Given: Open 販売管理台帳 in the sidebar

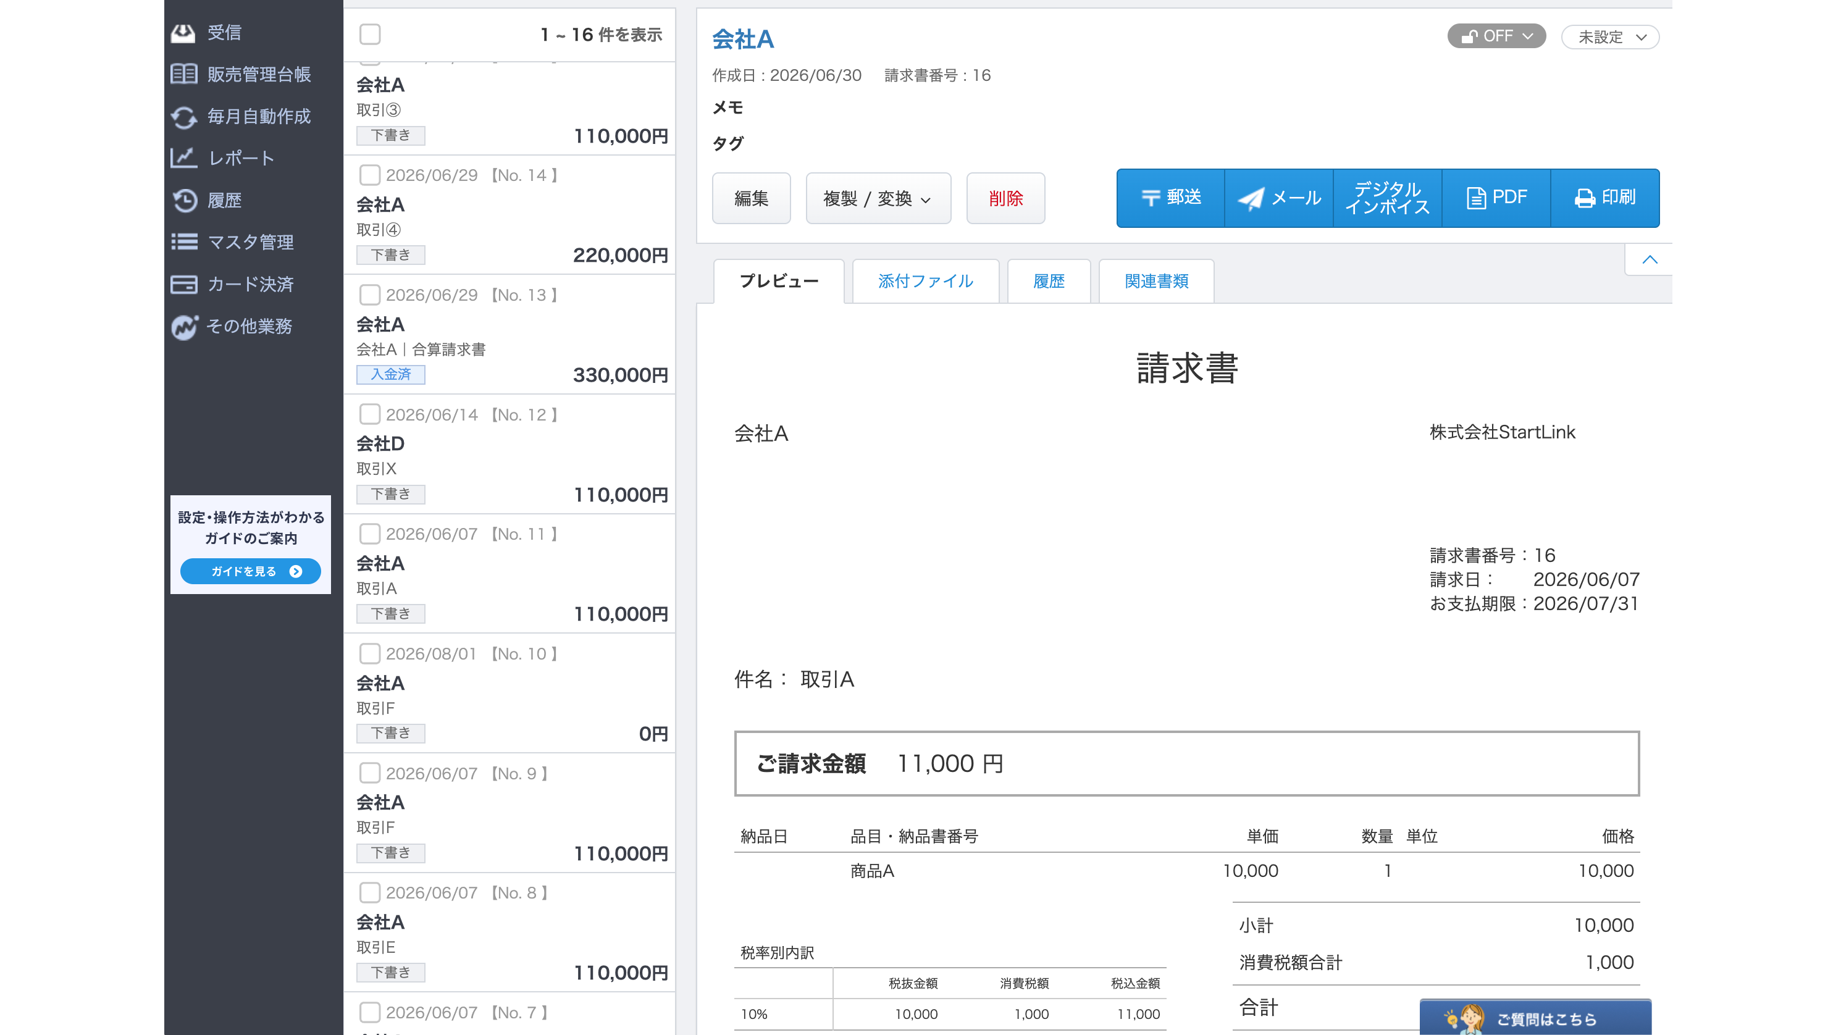Looking at the screenshot, I should click(x=259, y=74).
